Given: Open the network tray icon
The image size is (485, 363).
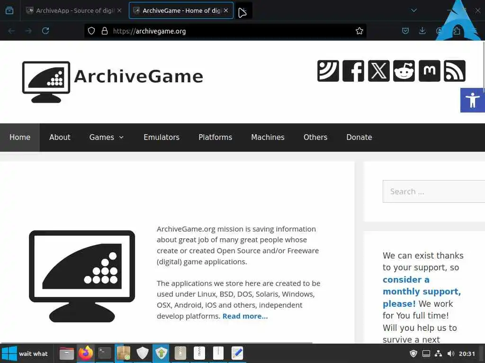Looking at the screenshot, I should click(x=438, y=354).
